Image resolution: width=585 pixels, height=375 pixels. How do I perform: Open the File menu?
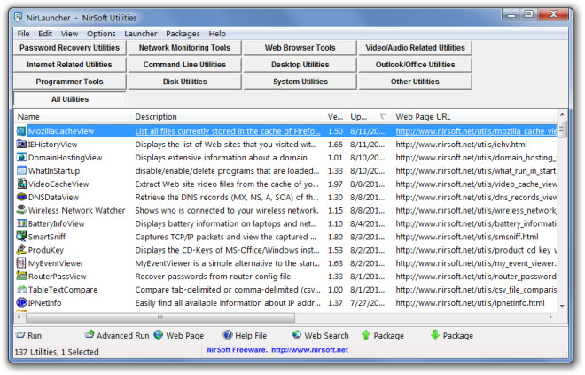[24, 34]
